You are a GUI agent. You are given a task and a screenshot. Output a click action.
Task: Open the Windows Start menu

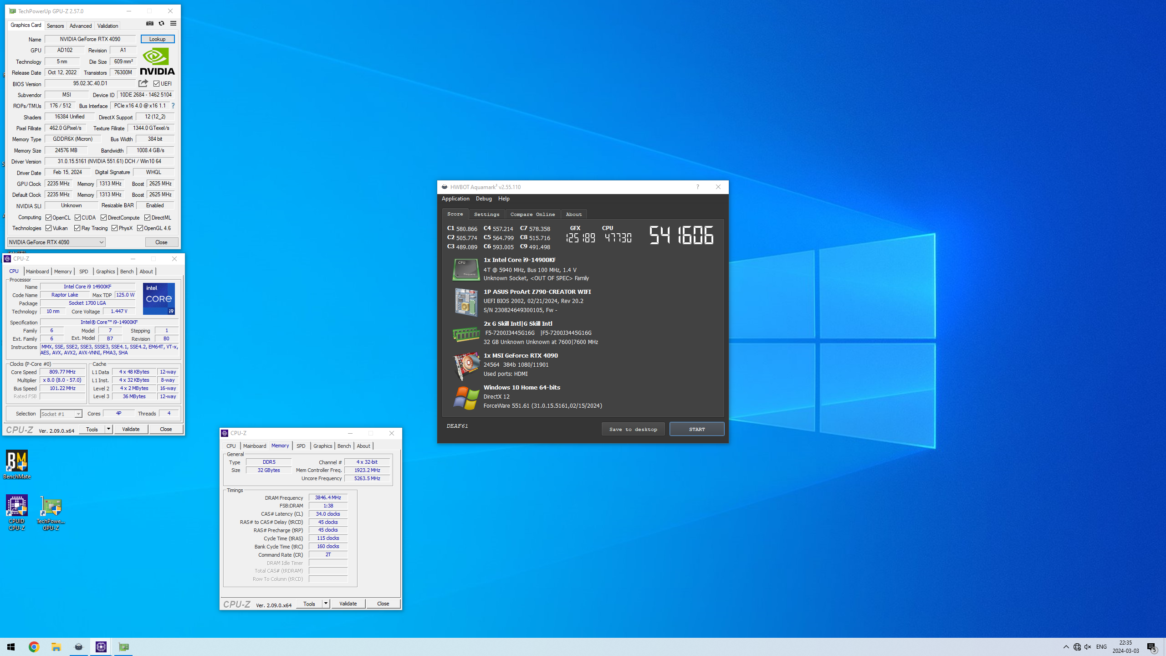click(x=11, y=647)
